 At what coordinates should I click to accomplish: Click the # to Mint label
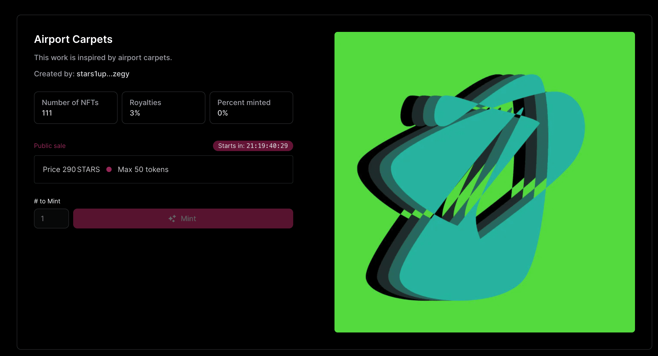(47, 201)
